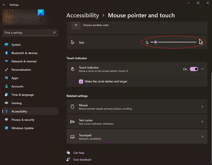
Task: Uncheck Make the circle darker and larger
Action: (81, 81)
